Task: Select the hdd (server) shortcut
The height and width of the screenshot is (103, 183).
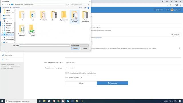Action: (33, 30)
